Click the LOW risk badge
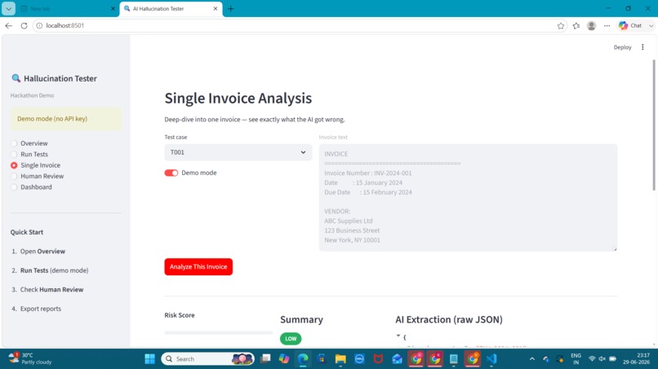This screenshot has width=658, height=369. (x=291, y=338)
